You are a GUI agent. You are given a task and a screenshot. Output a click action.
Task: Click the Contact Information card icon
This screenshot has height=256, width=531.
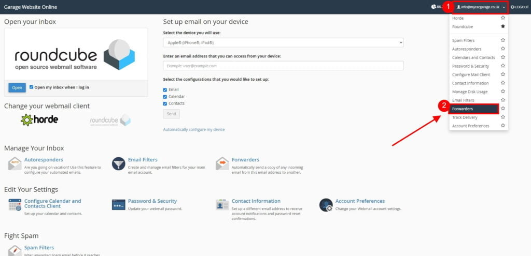coord(222,205)
